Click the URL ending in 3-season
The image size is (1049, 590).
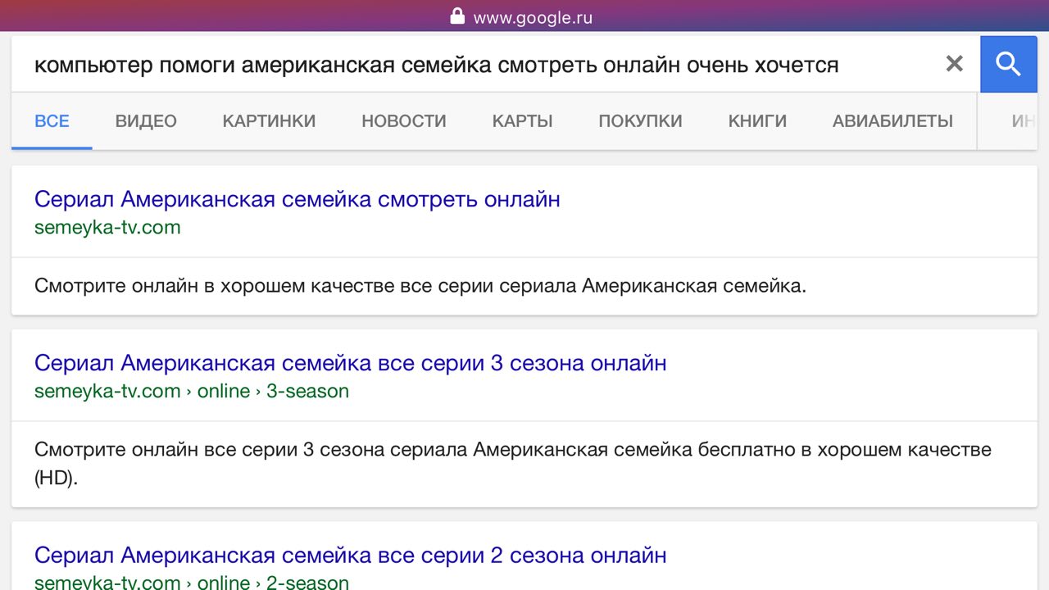tap(192, 391)
